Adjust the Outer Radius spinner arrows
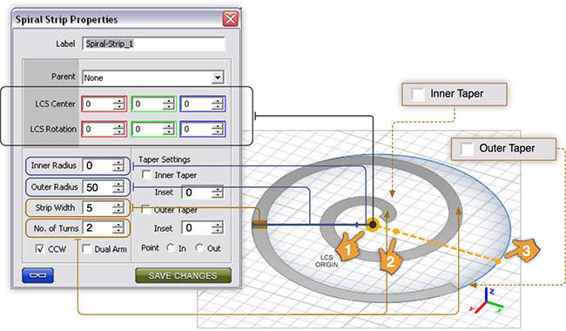Viewport: 566px width, 331px height. point(118,187)
